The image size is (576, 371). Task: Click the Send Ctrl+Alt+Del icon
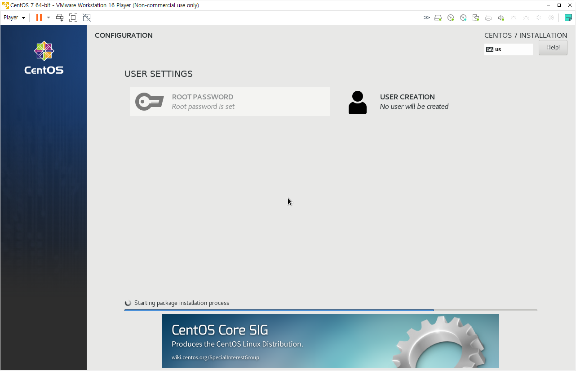(60, 18)
